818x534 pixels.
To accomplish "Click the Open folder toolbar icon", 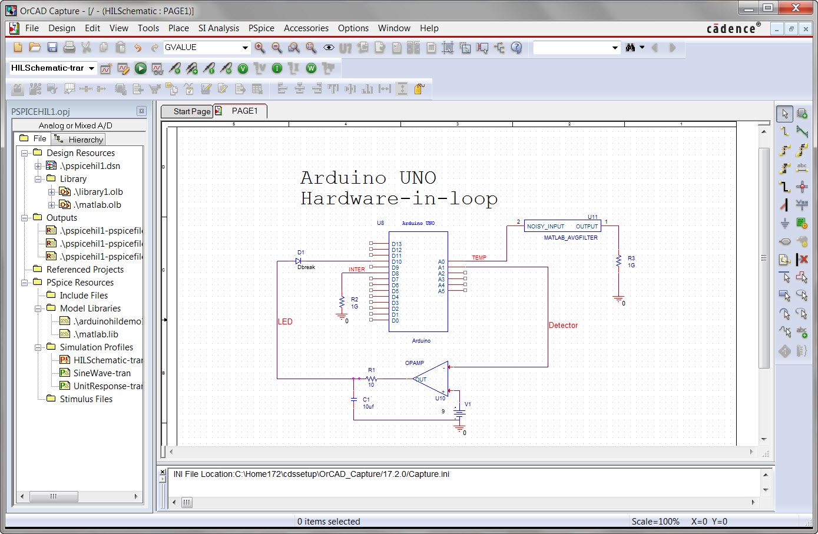I will click(35, 48).
